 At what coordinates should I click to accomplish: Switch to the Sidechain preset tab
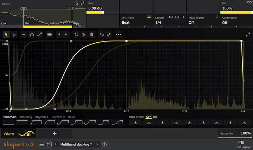point(10,117)
